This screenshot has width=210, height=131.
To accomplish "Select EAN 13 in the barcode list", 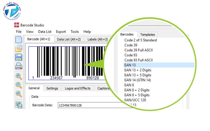I will click(x=130, y=65).
